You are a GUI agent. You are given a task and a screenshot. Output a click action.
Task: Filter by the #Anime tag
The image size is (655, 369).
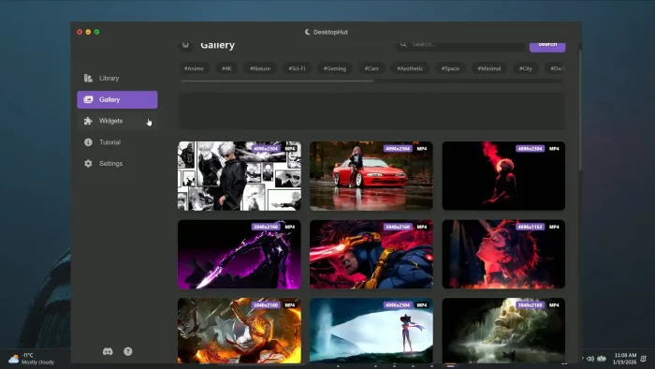(194, 68)
